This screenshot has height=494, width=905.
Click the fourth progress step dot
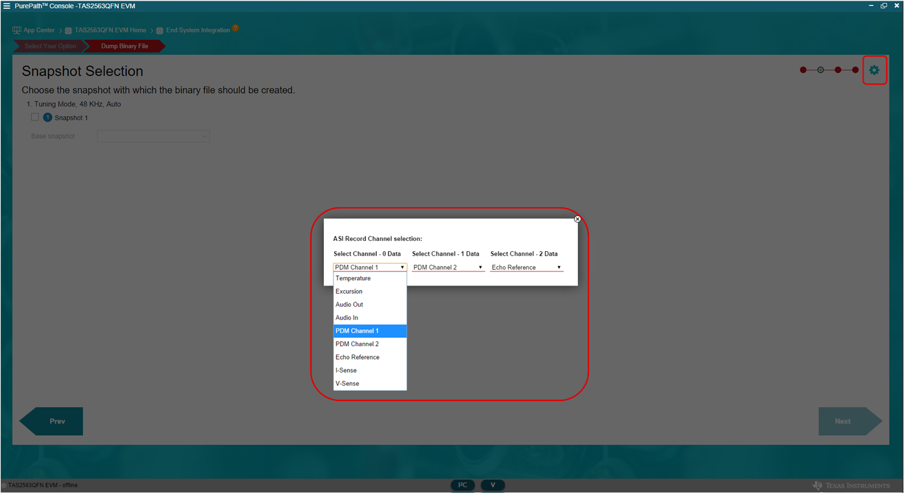(x=855, y=70)
